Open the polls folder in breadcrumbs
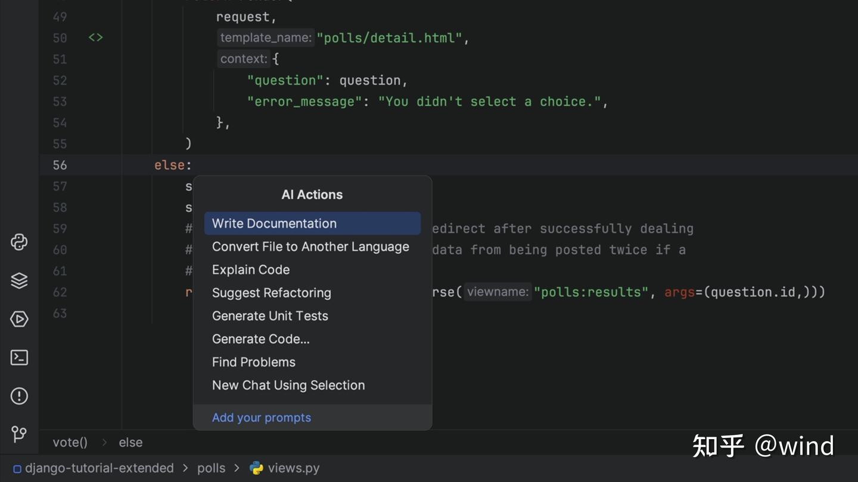Image resolution: width=858 pixels, height=482 pixels. (x=211, y=468)
